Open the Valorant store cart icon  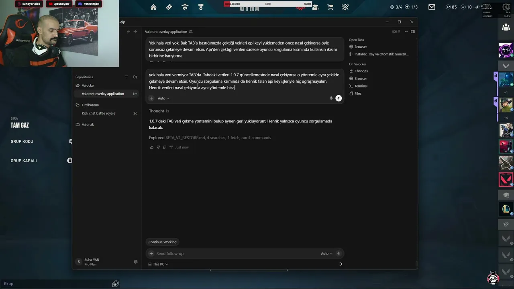pyautogui.click(x=330, y=7)
